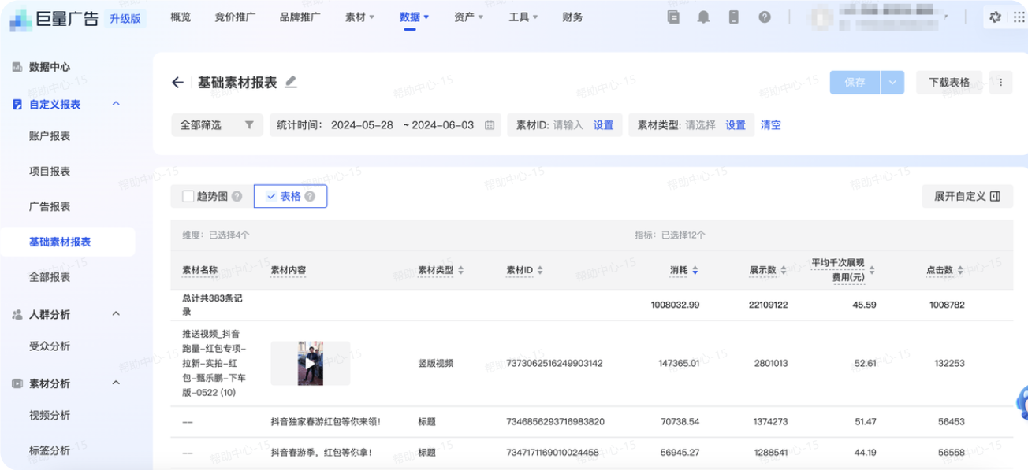The width and height of the screenshot is (1028, 470).
Task: Click 设置 next to 素材ID
Action: [x=603, y=125]
